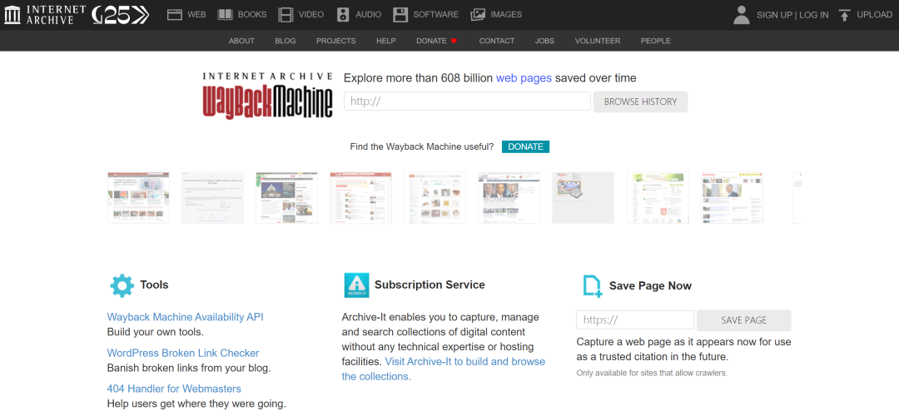Viewport: 899px width, 416px height.
Task: Open first thumbnail with colorful news tiles
Action: pos(138,198)
